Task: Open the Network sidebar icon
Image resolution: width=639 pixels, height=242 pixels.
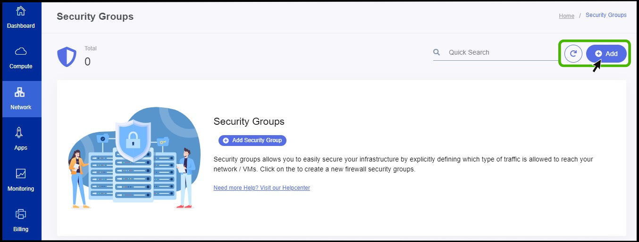Action: click(x=21, y=92)
